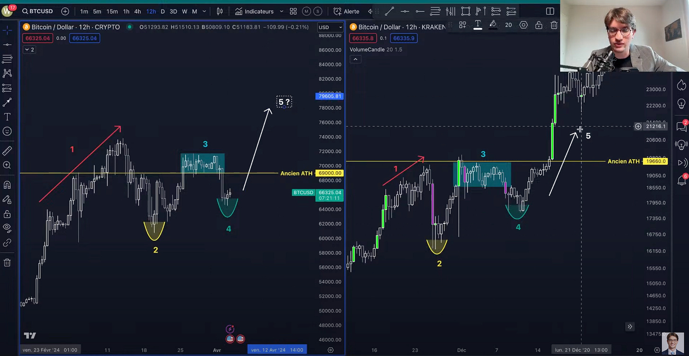Open the emoji icons tool
The image size is (689, 356).
[7, 131]
